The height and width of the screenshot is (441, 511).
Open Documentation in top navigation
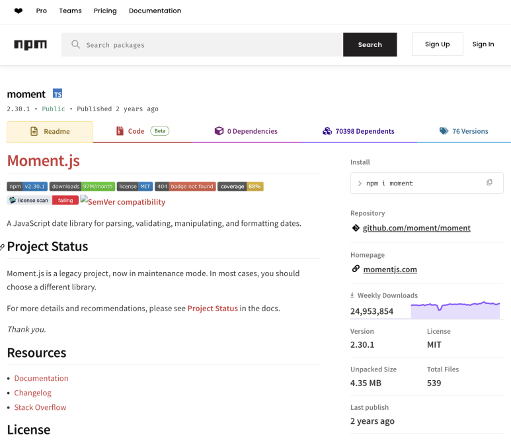[155, 11]
